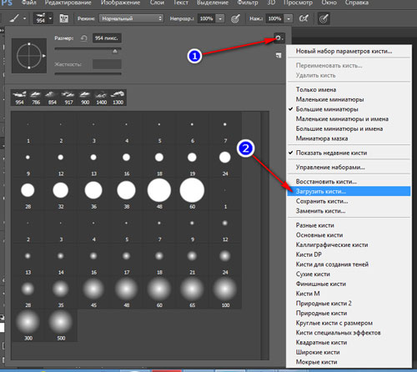Viewport: 417px width, 372px height.
Task: Select the soft round brush size 45
Action: (93, 293)
